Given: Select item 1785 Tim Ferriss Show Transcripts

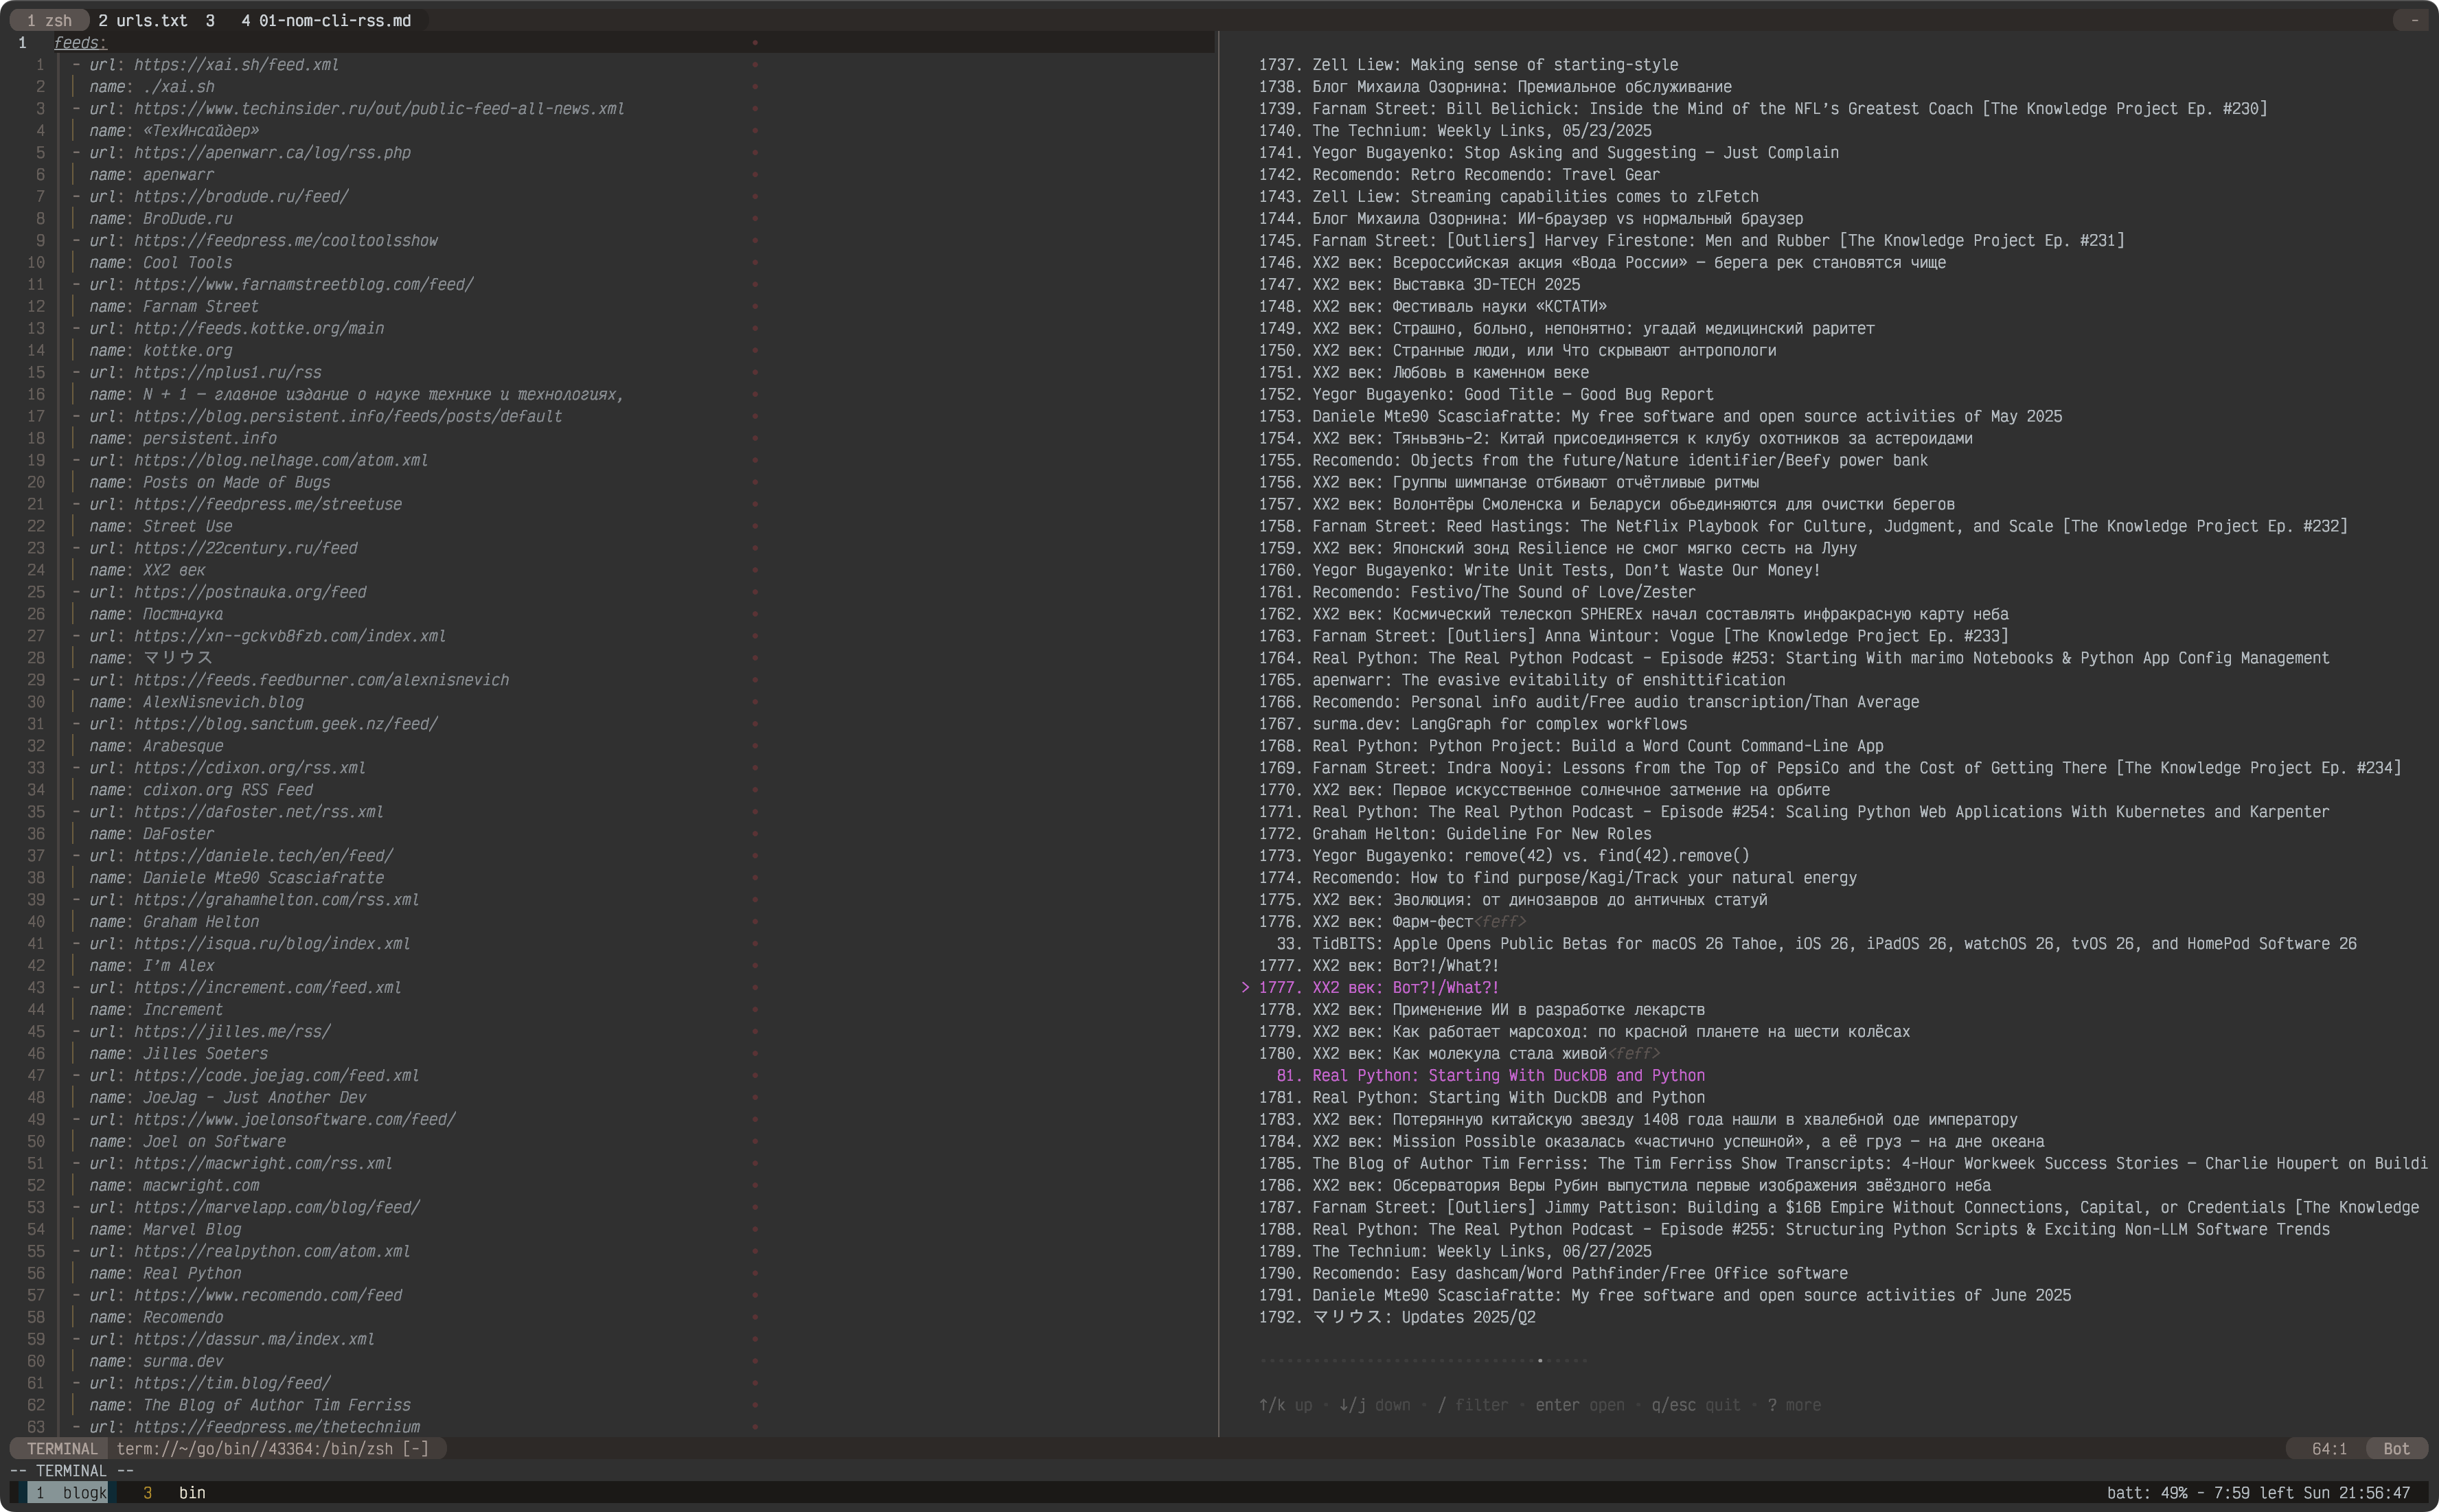Looking at the screenshot, I should click(x=1843, y=1164).
